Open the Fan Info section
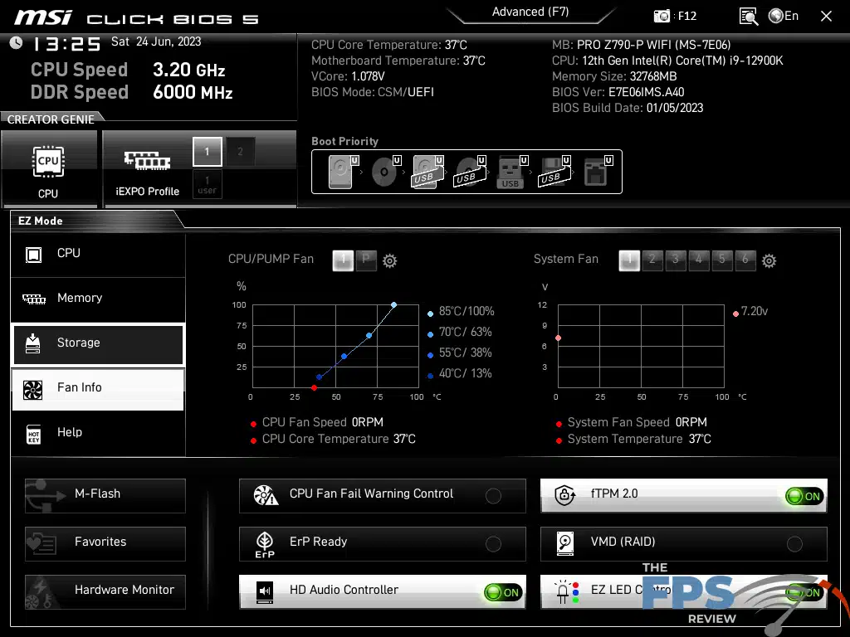 98,388
